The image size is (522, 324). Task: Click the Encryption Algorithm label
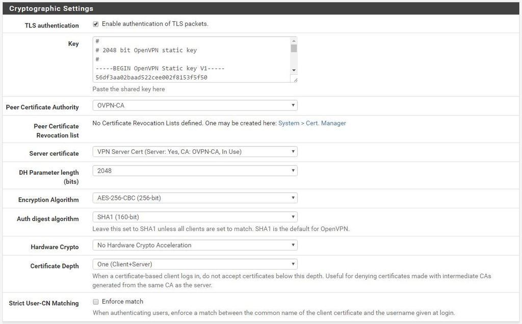pyautogui.click(x=48, y=200)
